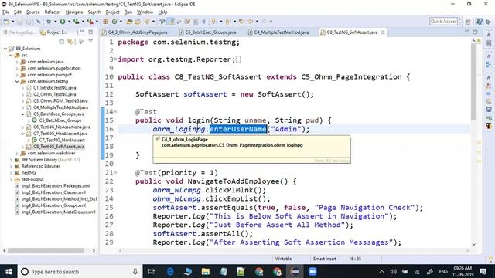Click the Last Edit Location icon
The image size is (495, 278).
click(241, 22)
